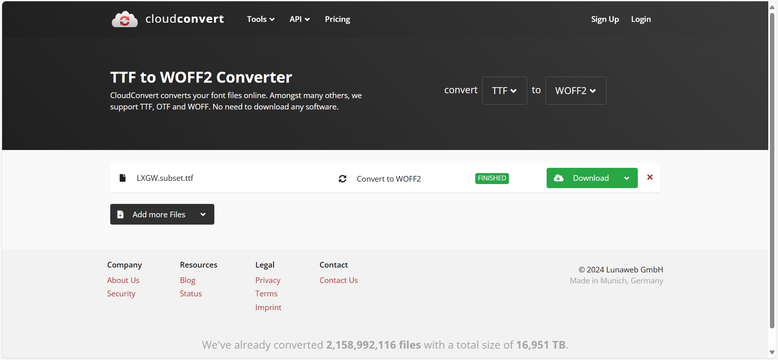Open the About Us link
778x360 pixels.
click(123, 280)
